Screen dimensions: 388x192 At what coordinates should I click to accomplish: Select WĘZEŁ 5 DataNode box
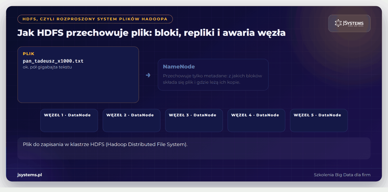[x=319, y=120]
